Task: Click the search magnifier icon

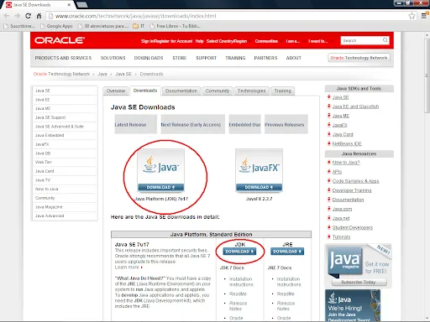Action: (x=385, y=40)
